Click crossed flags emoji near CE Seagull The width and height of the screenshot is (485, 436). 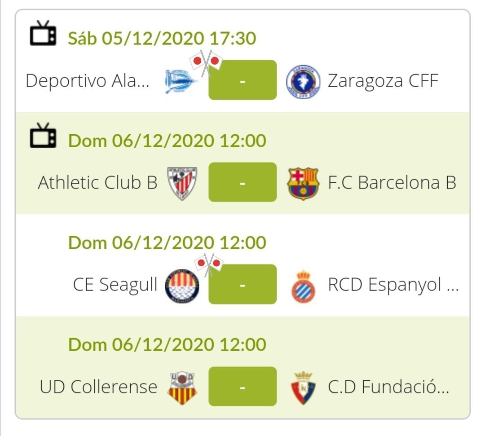pyautogui.click(x=209, y=264)
